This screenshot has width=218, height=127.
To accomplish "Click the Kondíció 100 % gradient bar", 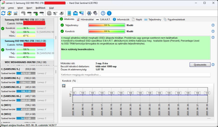I will point(107,31).
